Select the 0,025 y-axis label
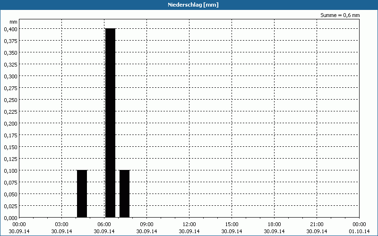The image size is (378, 236). pyautogui.click(x=11, y=206)
